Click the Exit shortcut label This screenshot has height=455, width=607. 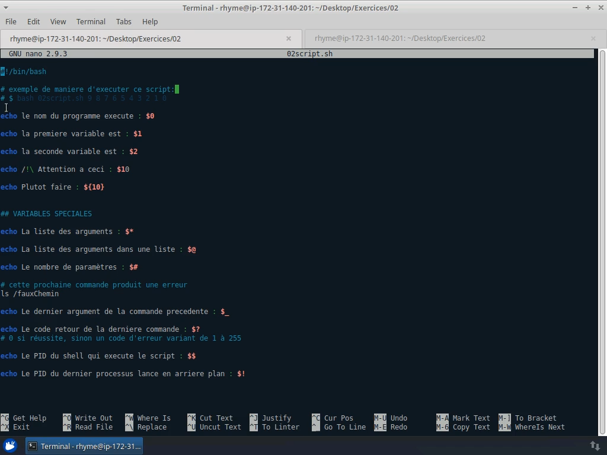tap(21, 427)
